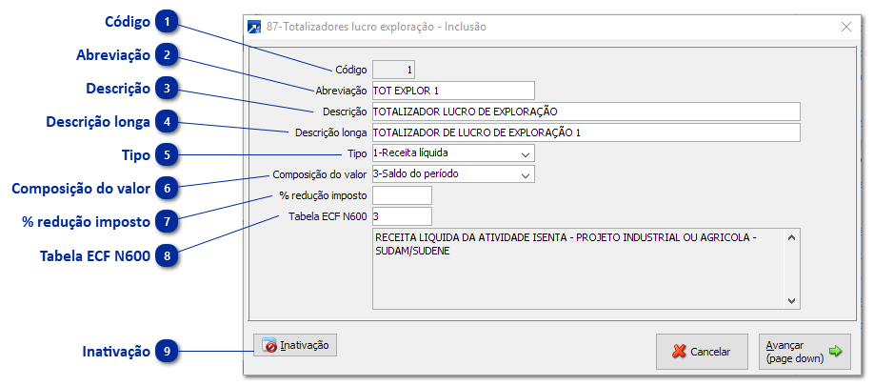This screenshot has width=874, height=386.
Task: Click the Inativação button
Action: (x=295, y=345)
